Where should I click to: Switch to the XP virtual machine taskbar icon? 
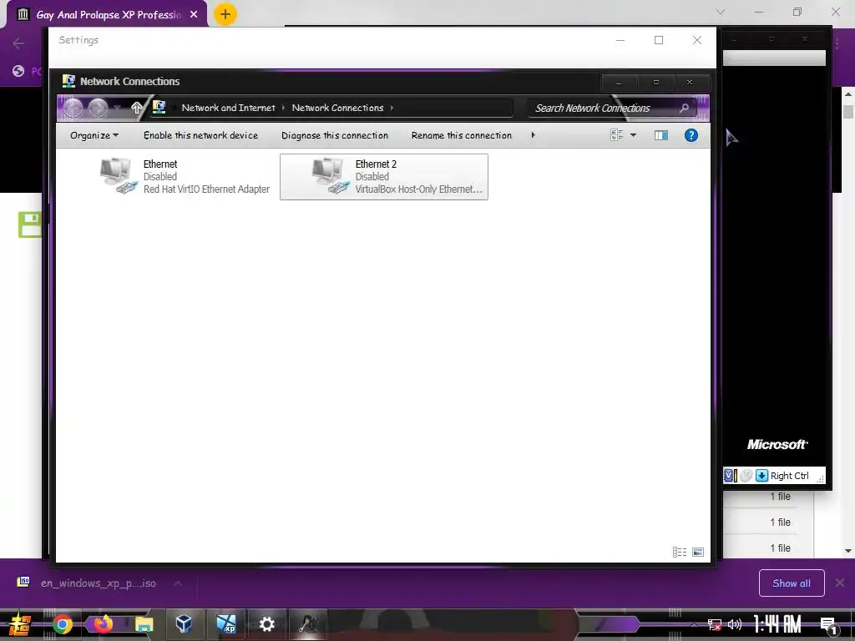click(x=225, y=623)
